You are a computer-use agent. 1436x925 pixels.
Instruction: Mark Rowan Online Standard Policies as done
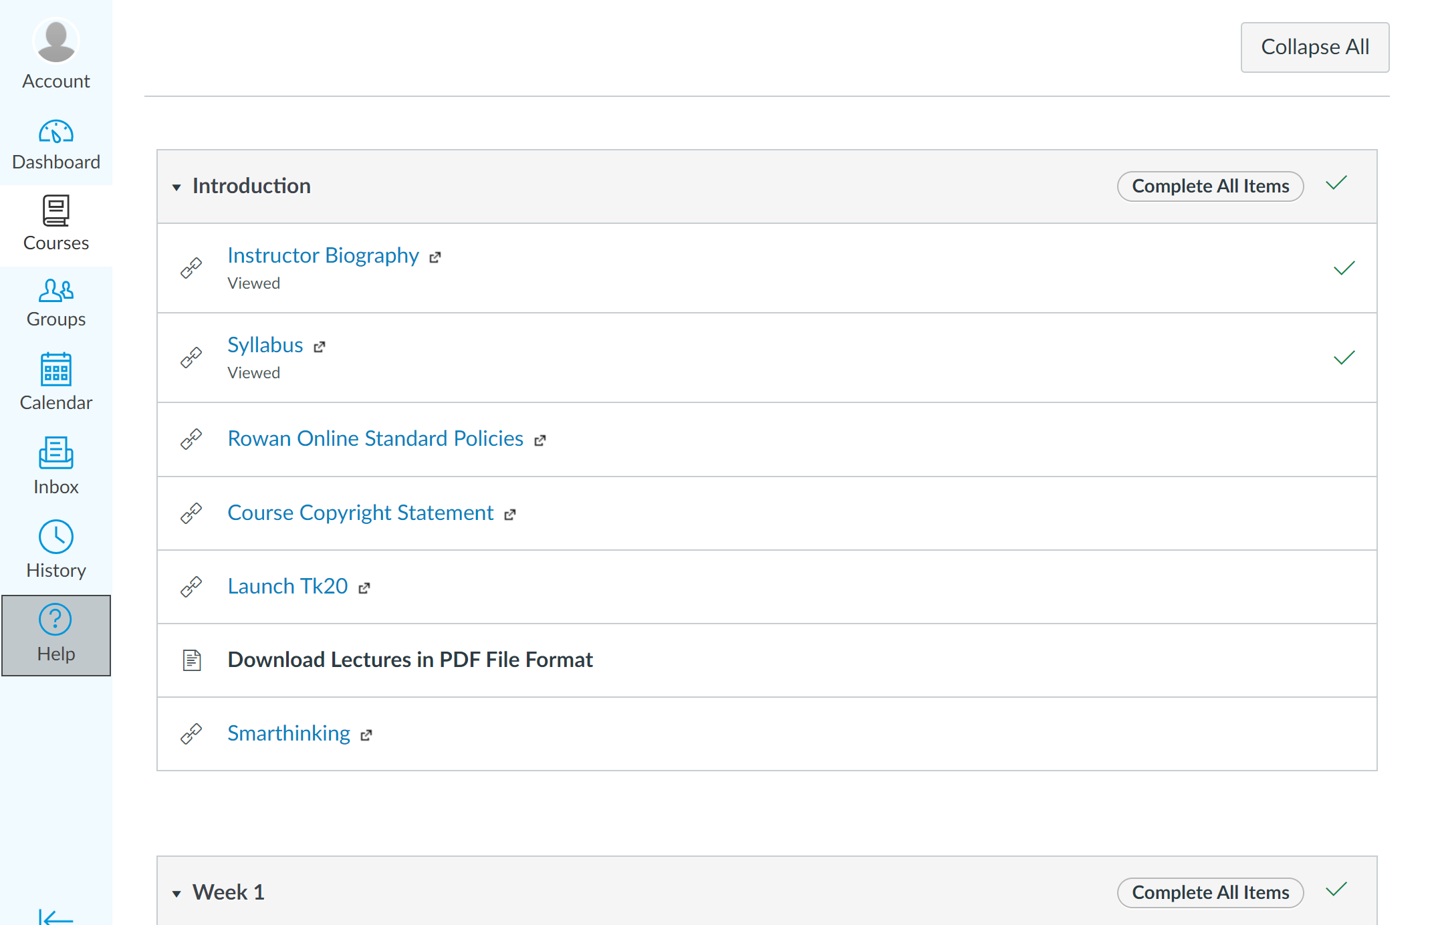click(1344, 439)
